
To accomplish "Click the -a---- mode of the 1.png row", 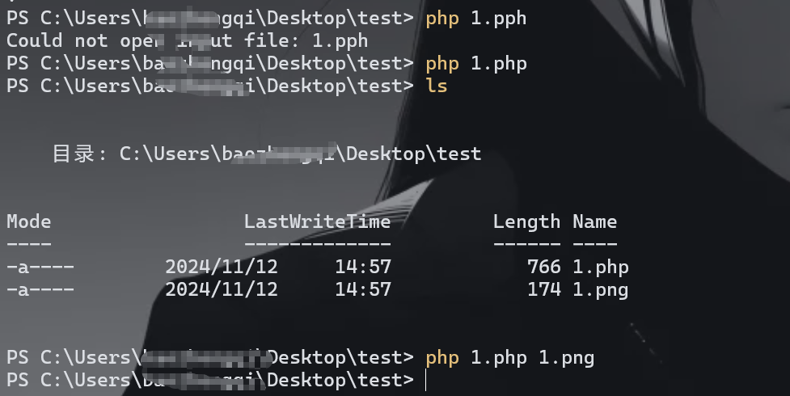I will point(40,289).
